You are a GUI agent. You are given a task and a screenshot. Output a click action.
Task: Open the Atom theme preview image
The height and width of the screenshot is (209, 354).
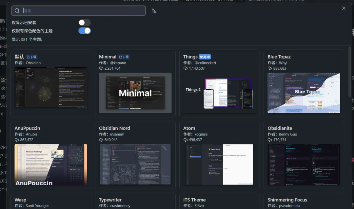click(x=219, y=165)
